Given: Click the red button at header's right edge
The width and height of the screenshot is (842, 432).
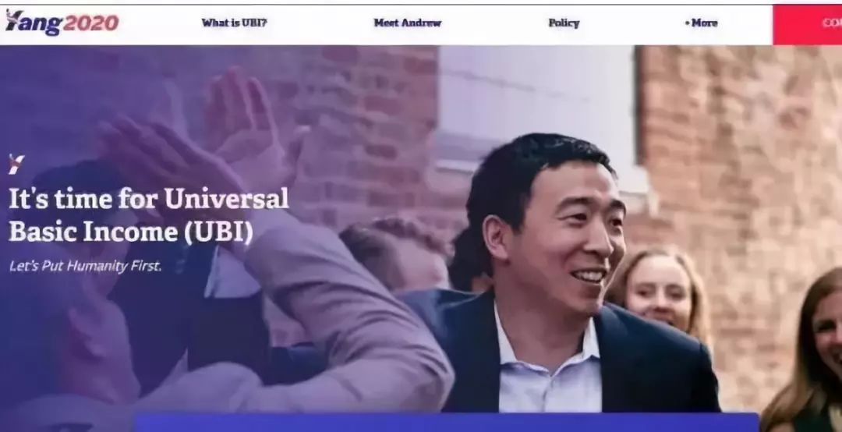Looking at the screenshot, I should pyautogui.click(x=807, y=24).
